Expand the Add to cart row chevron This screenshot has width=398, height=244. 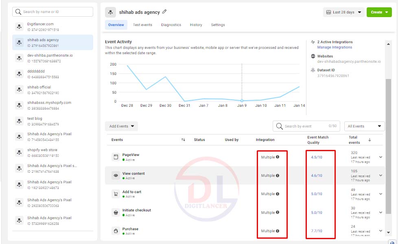click(381, 194)
